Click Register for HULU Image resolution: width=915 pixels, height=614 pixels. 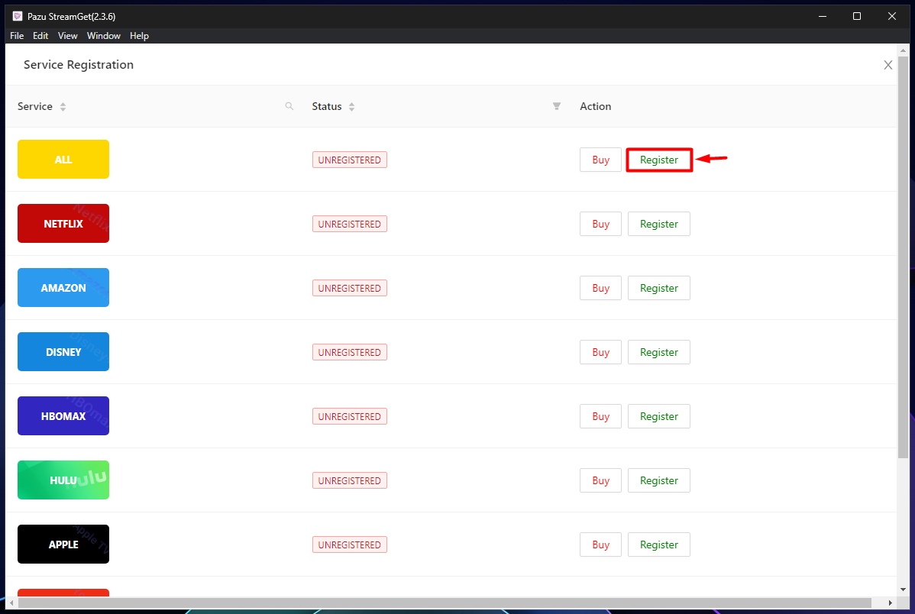(659, 481)
